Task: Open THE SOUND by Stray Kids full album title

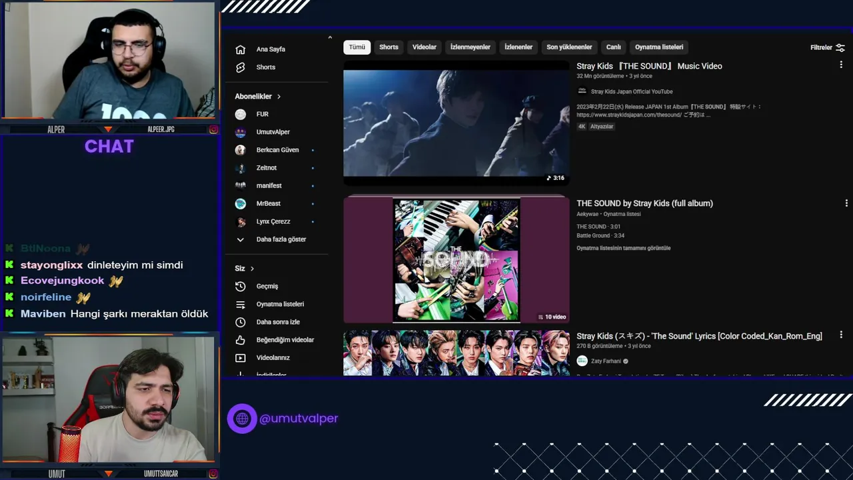Action: (644, 203)
